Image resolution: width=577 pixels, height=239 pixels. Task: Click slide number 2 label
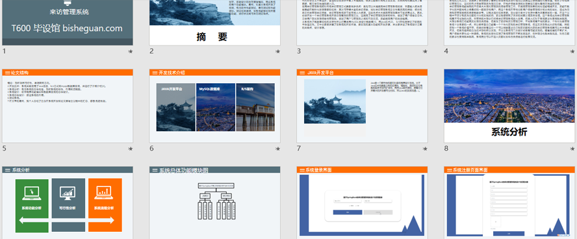(151, 51)
